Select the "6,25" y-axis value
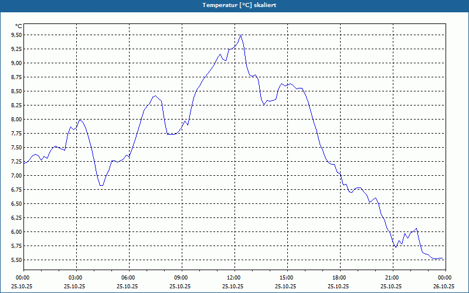 tap(16, 217)
